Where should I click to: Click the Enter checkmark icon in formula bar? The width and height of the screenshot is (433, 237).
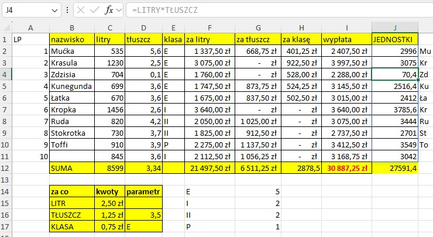click(x=94, y=11)
